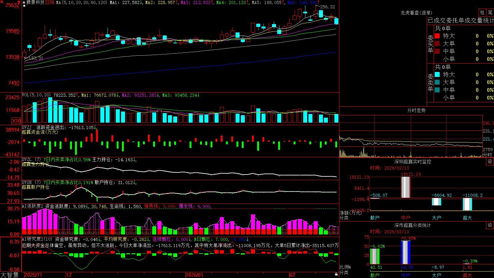Image resolution: width=494 pixels, height=278 pixels.
Task: Click the 委卖单 section label
Action: pyautogui.click(x=430, y=83)
